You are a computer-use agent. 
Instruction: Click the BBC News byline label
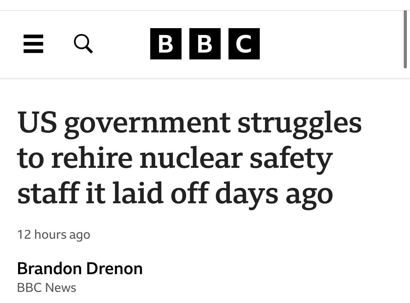[x=47, y=288]
